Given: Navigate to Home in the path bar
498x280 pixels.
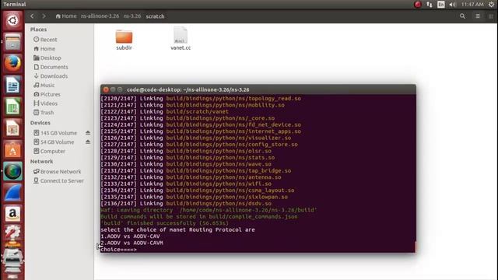Looking at the screenshot, I should click(66, 16).
